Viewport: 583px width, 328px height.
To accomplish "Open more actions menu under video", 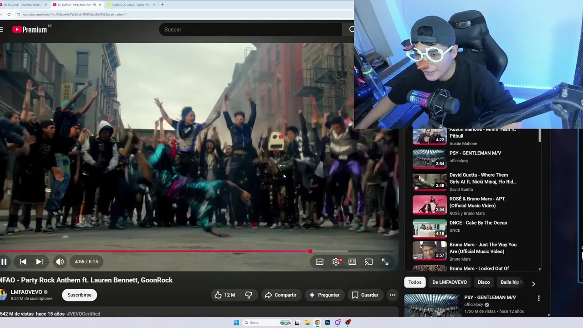I will 393,295.
